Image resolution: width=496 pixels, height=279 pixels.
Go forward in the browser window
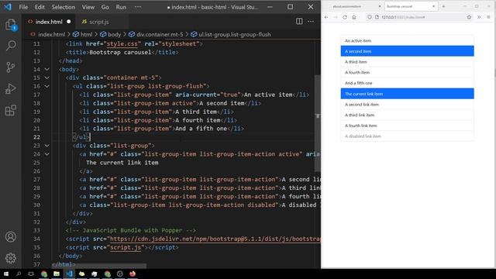pyautogui.click(x=336, y=17)
